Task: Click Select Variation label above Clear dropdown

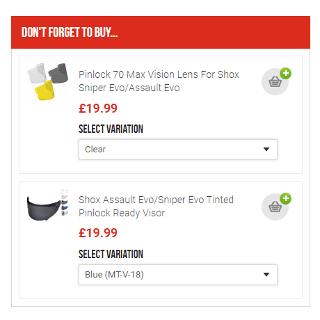Action: (x=111, y=129)
